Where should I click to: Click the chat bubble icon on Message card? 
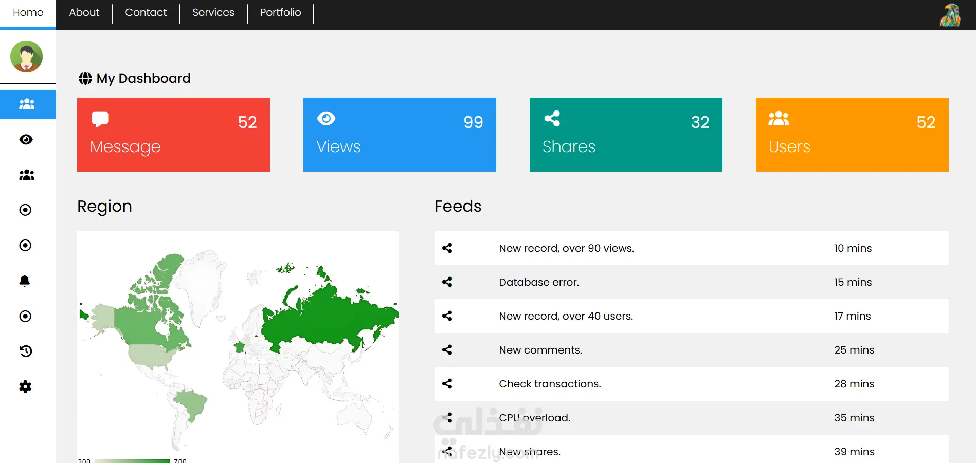(100, 119)
